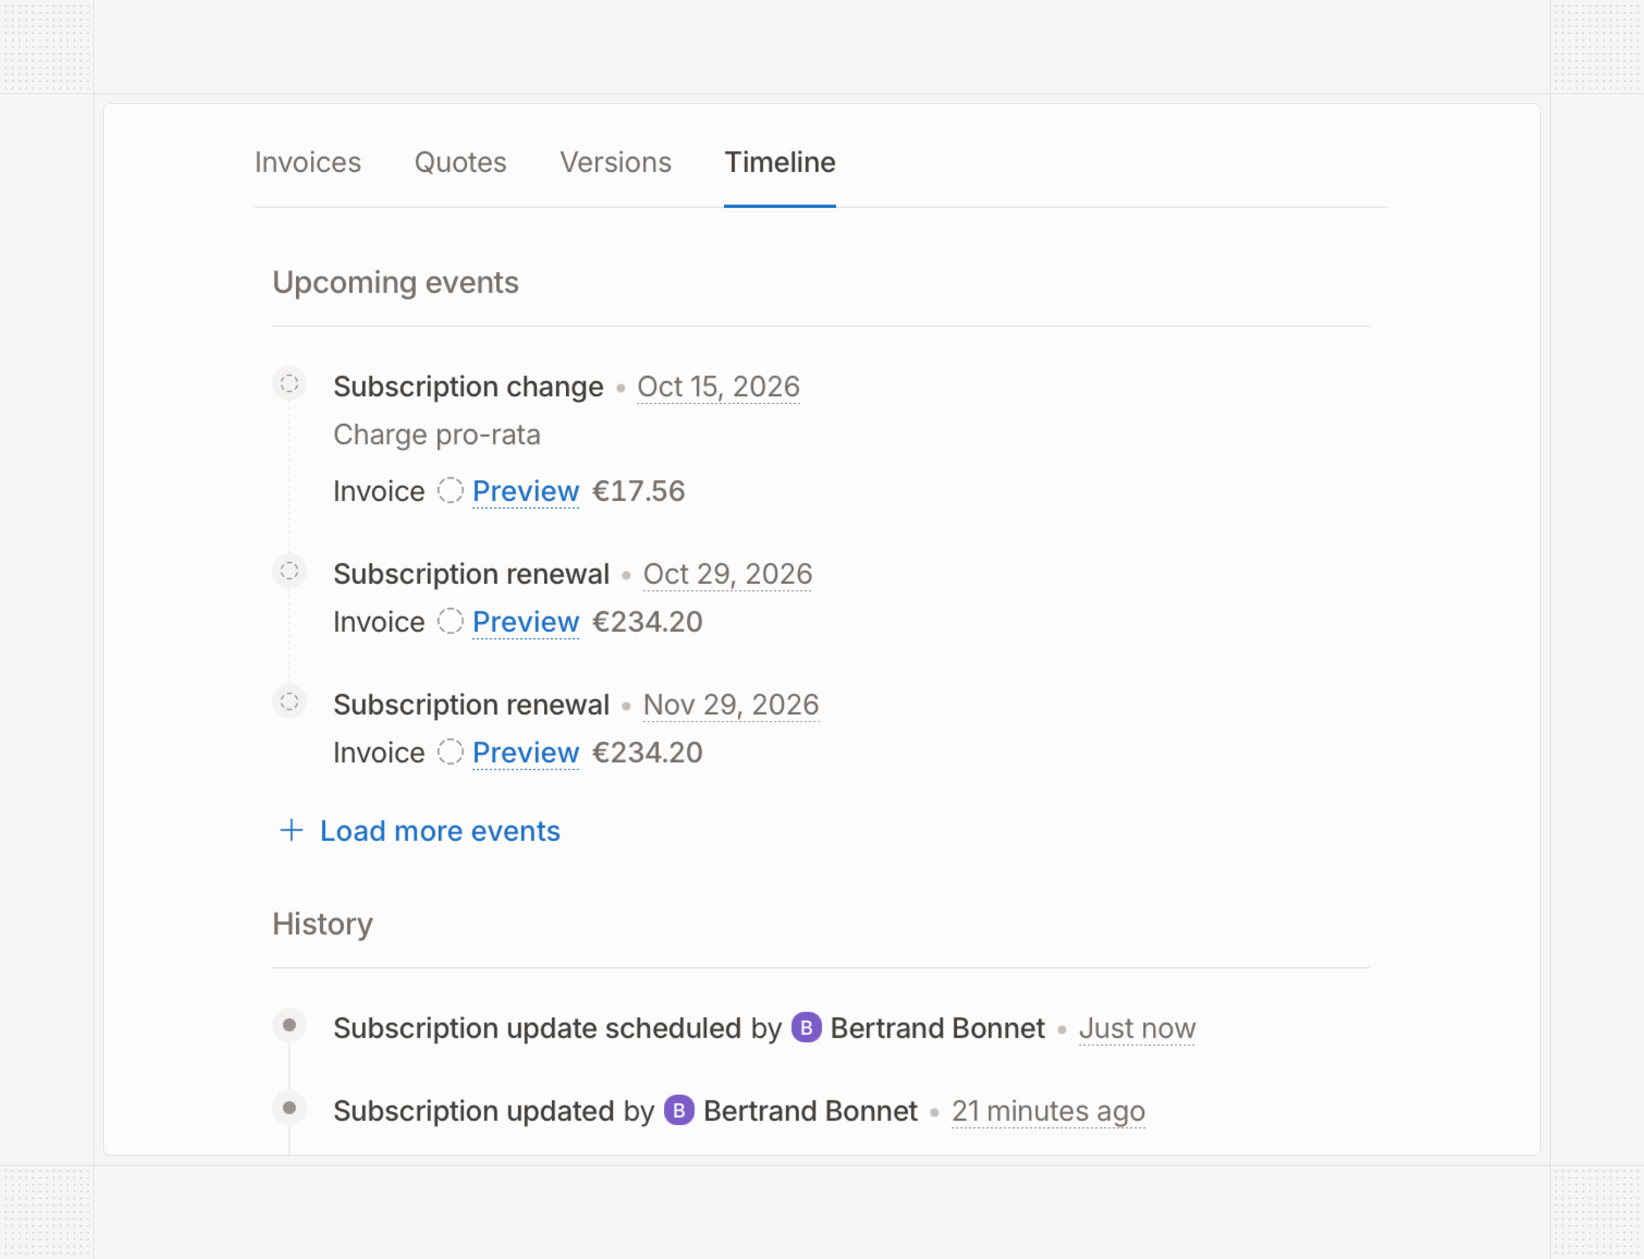Click 'Subscription renewal' title dated Oct 29
1644x1259 pixels.
(x=471, y=574)
